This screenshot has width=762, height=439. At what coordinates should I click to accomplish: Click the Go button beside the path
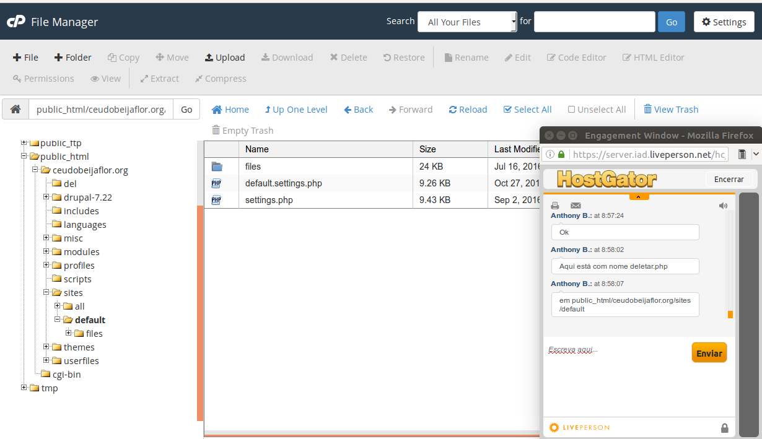pos(186,110)
